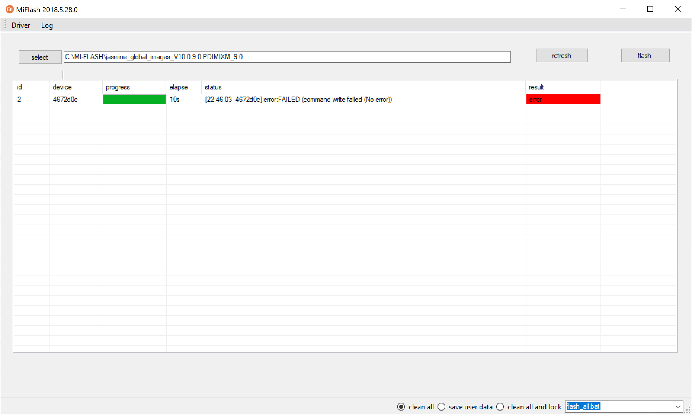This screenshot has width=692, height=415.
Task: Select the 4672d0c device row
Action: (65, 100)
